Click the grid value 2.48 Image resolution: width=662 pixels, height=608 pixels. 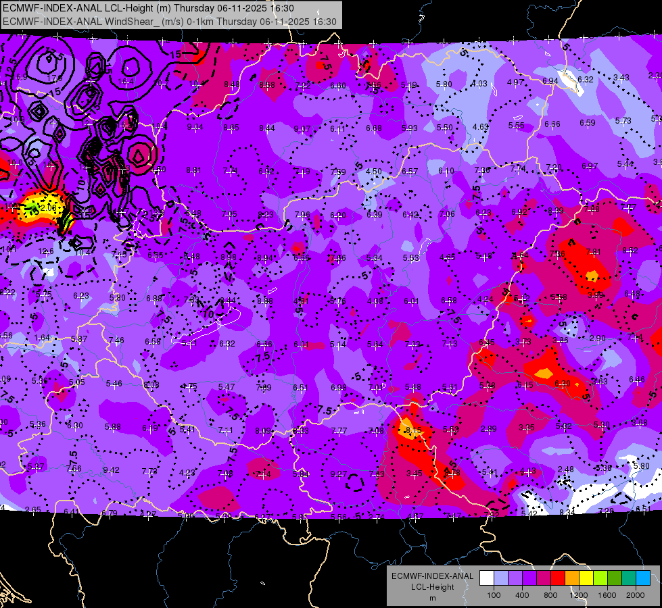coord(565,470)
